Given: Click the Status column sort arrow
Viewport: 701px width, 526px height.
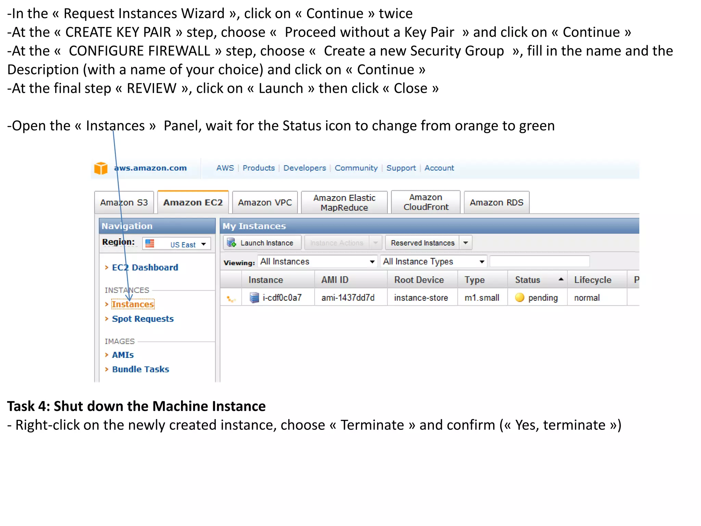Looking at the screenshot, I should [x=561, y=279].
